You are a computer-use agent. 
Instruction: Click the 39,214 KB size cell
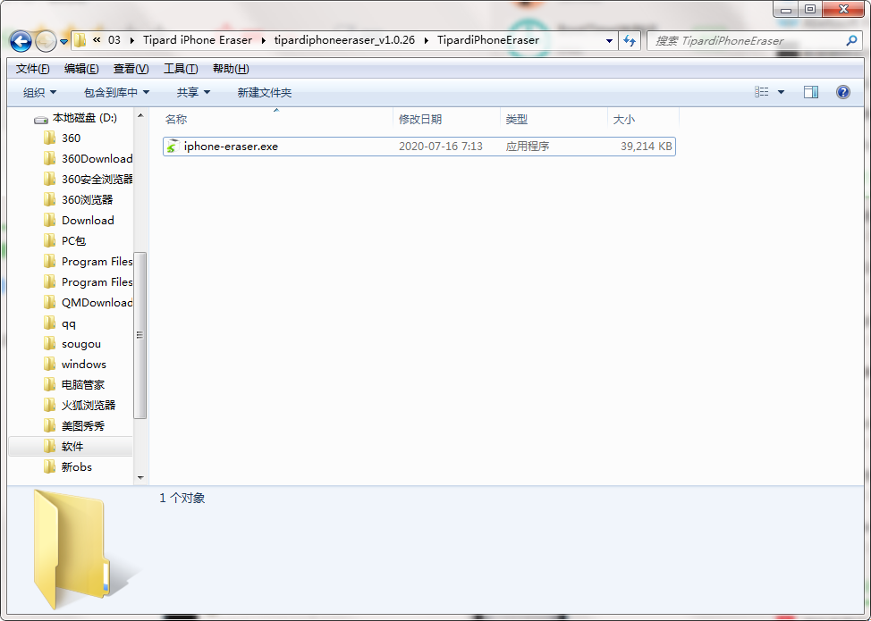(x=646, y=147)
